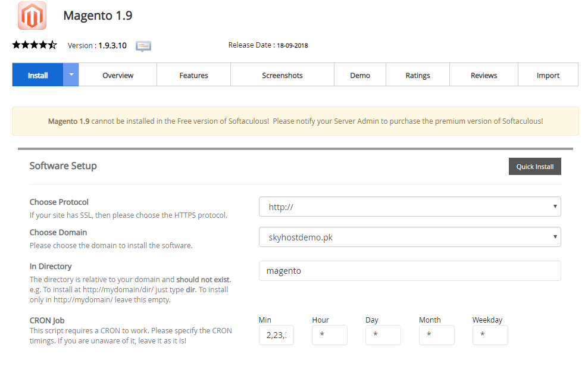This screenshot has width=588, height=369.
Task: Click the CRON Hour input field
Action: coord(330,335)
